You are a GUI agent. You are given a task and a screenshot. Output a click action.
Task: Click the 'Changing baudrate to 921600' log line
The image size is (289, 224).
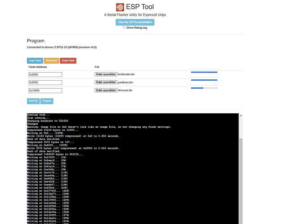click(x=47, y=121)
